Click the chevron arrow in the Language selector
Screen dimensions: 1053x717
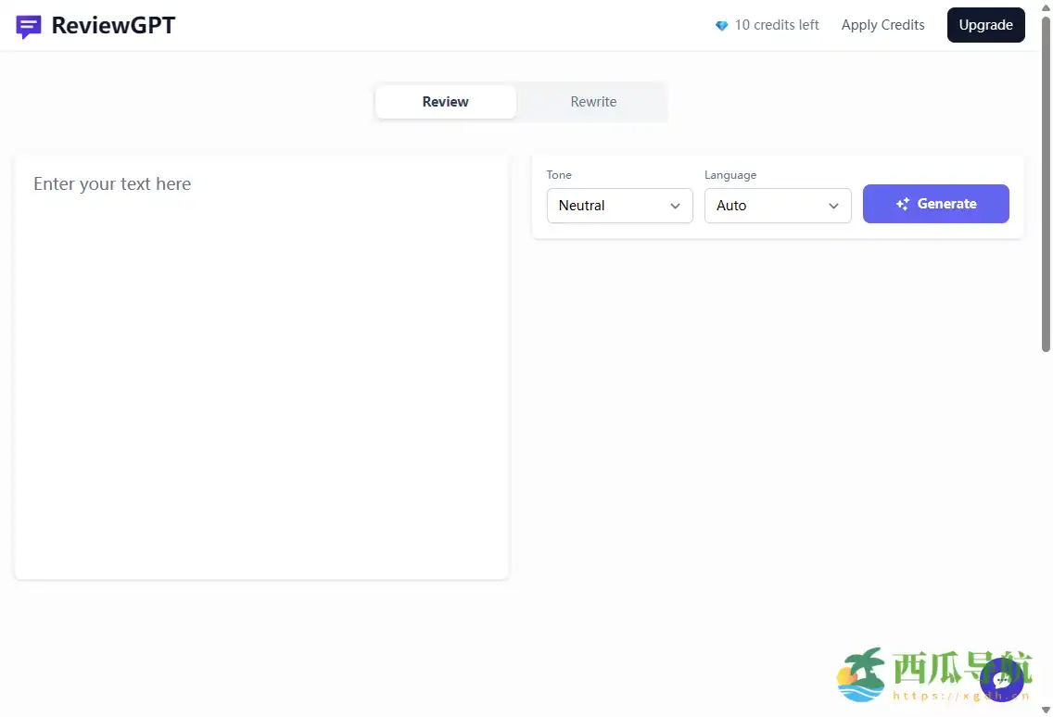click(x=834, y=206)
